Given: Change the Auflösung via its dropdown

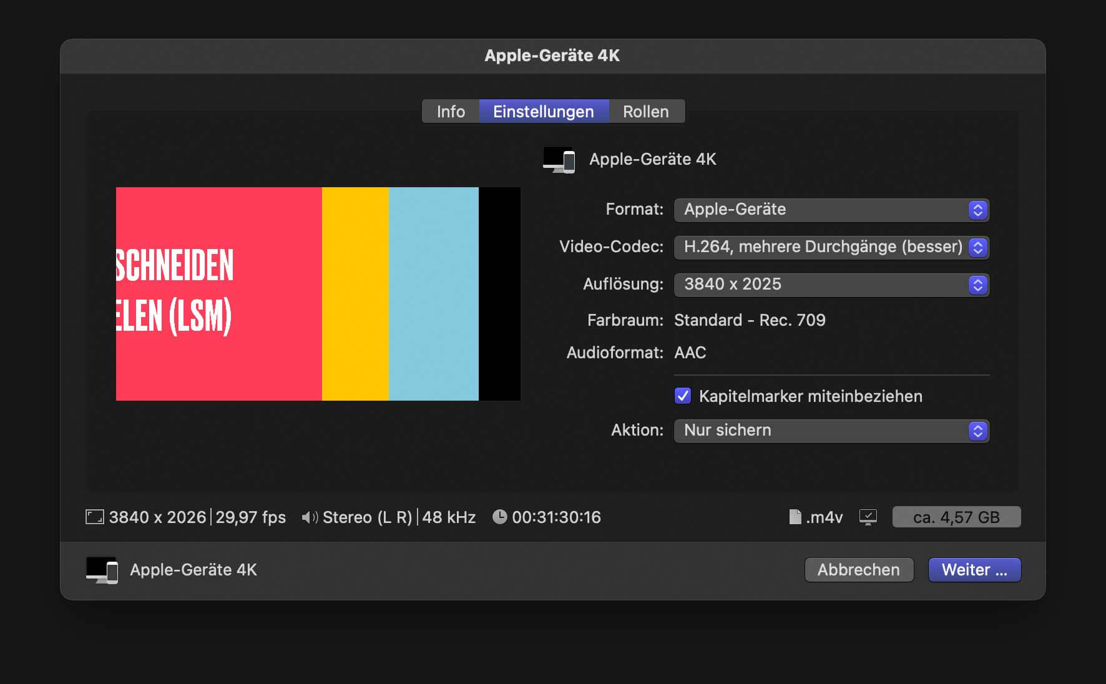Looking at the screenshot, I should pyautogui.click(x=978, y=285).
